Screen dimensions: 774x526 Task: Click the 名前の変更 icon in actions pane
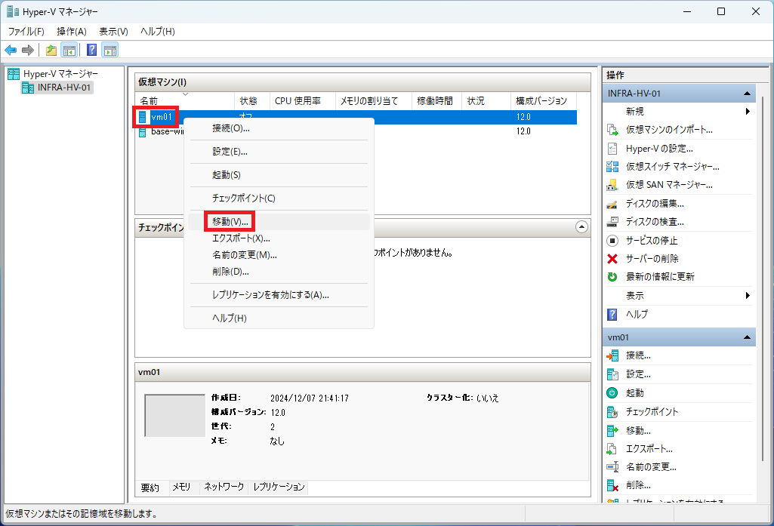point(612,467)
